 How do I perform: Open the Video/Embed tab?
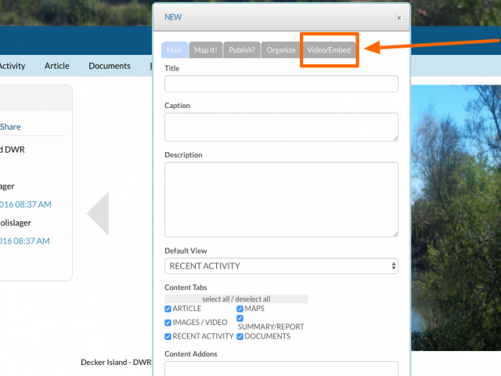click(329, 50)
